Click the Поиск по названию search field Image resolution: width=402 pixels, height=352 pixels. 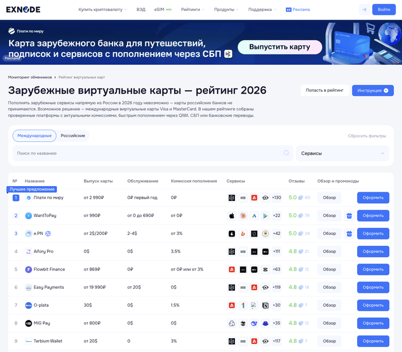pyautogui.click(x=153, y=153)
